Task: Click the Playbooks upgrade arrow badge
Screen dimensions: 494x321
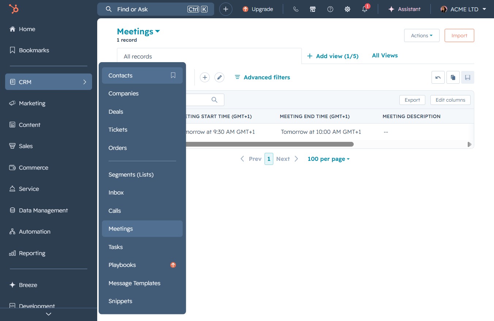Action: click(173, 265)
